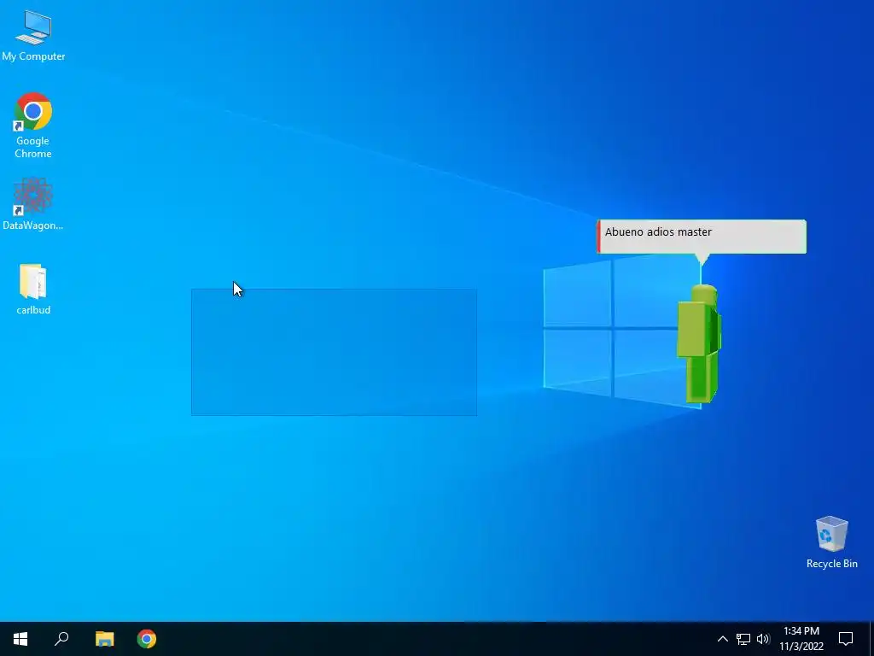Screen dimensions: 874x656
Task: Click the "Abueno adios master" speech bubble
Action: click(702, 237)
